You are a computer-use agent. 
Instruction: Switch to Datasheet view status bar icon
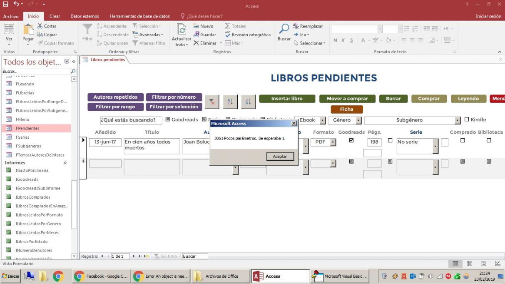click(469, 264)
